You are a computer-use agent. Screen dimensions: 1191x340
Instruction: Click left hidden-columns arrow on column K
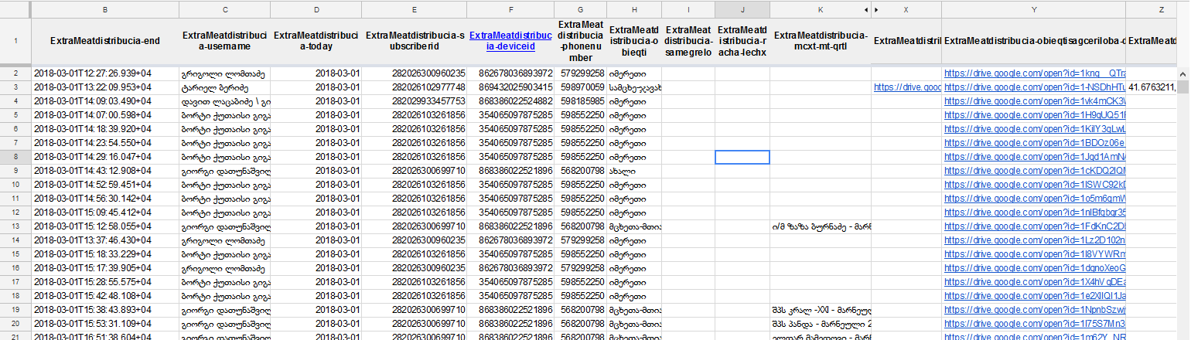point(866,9)
